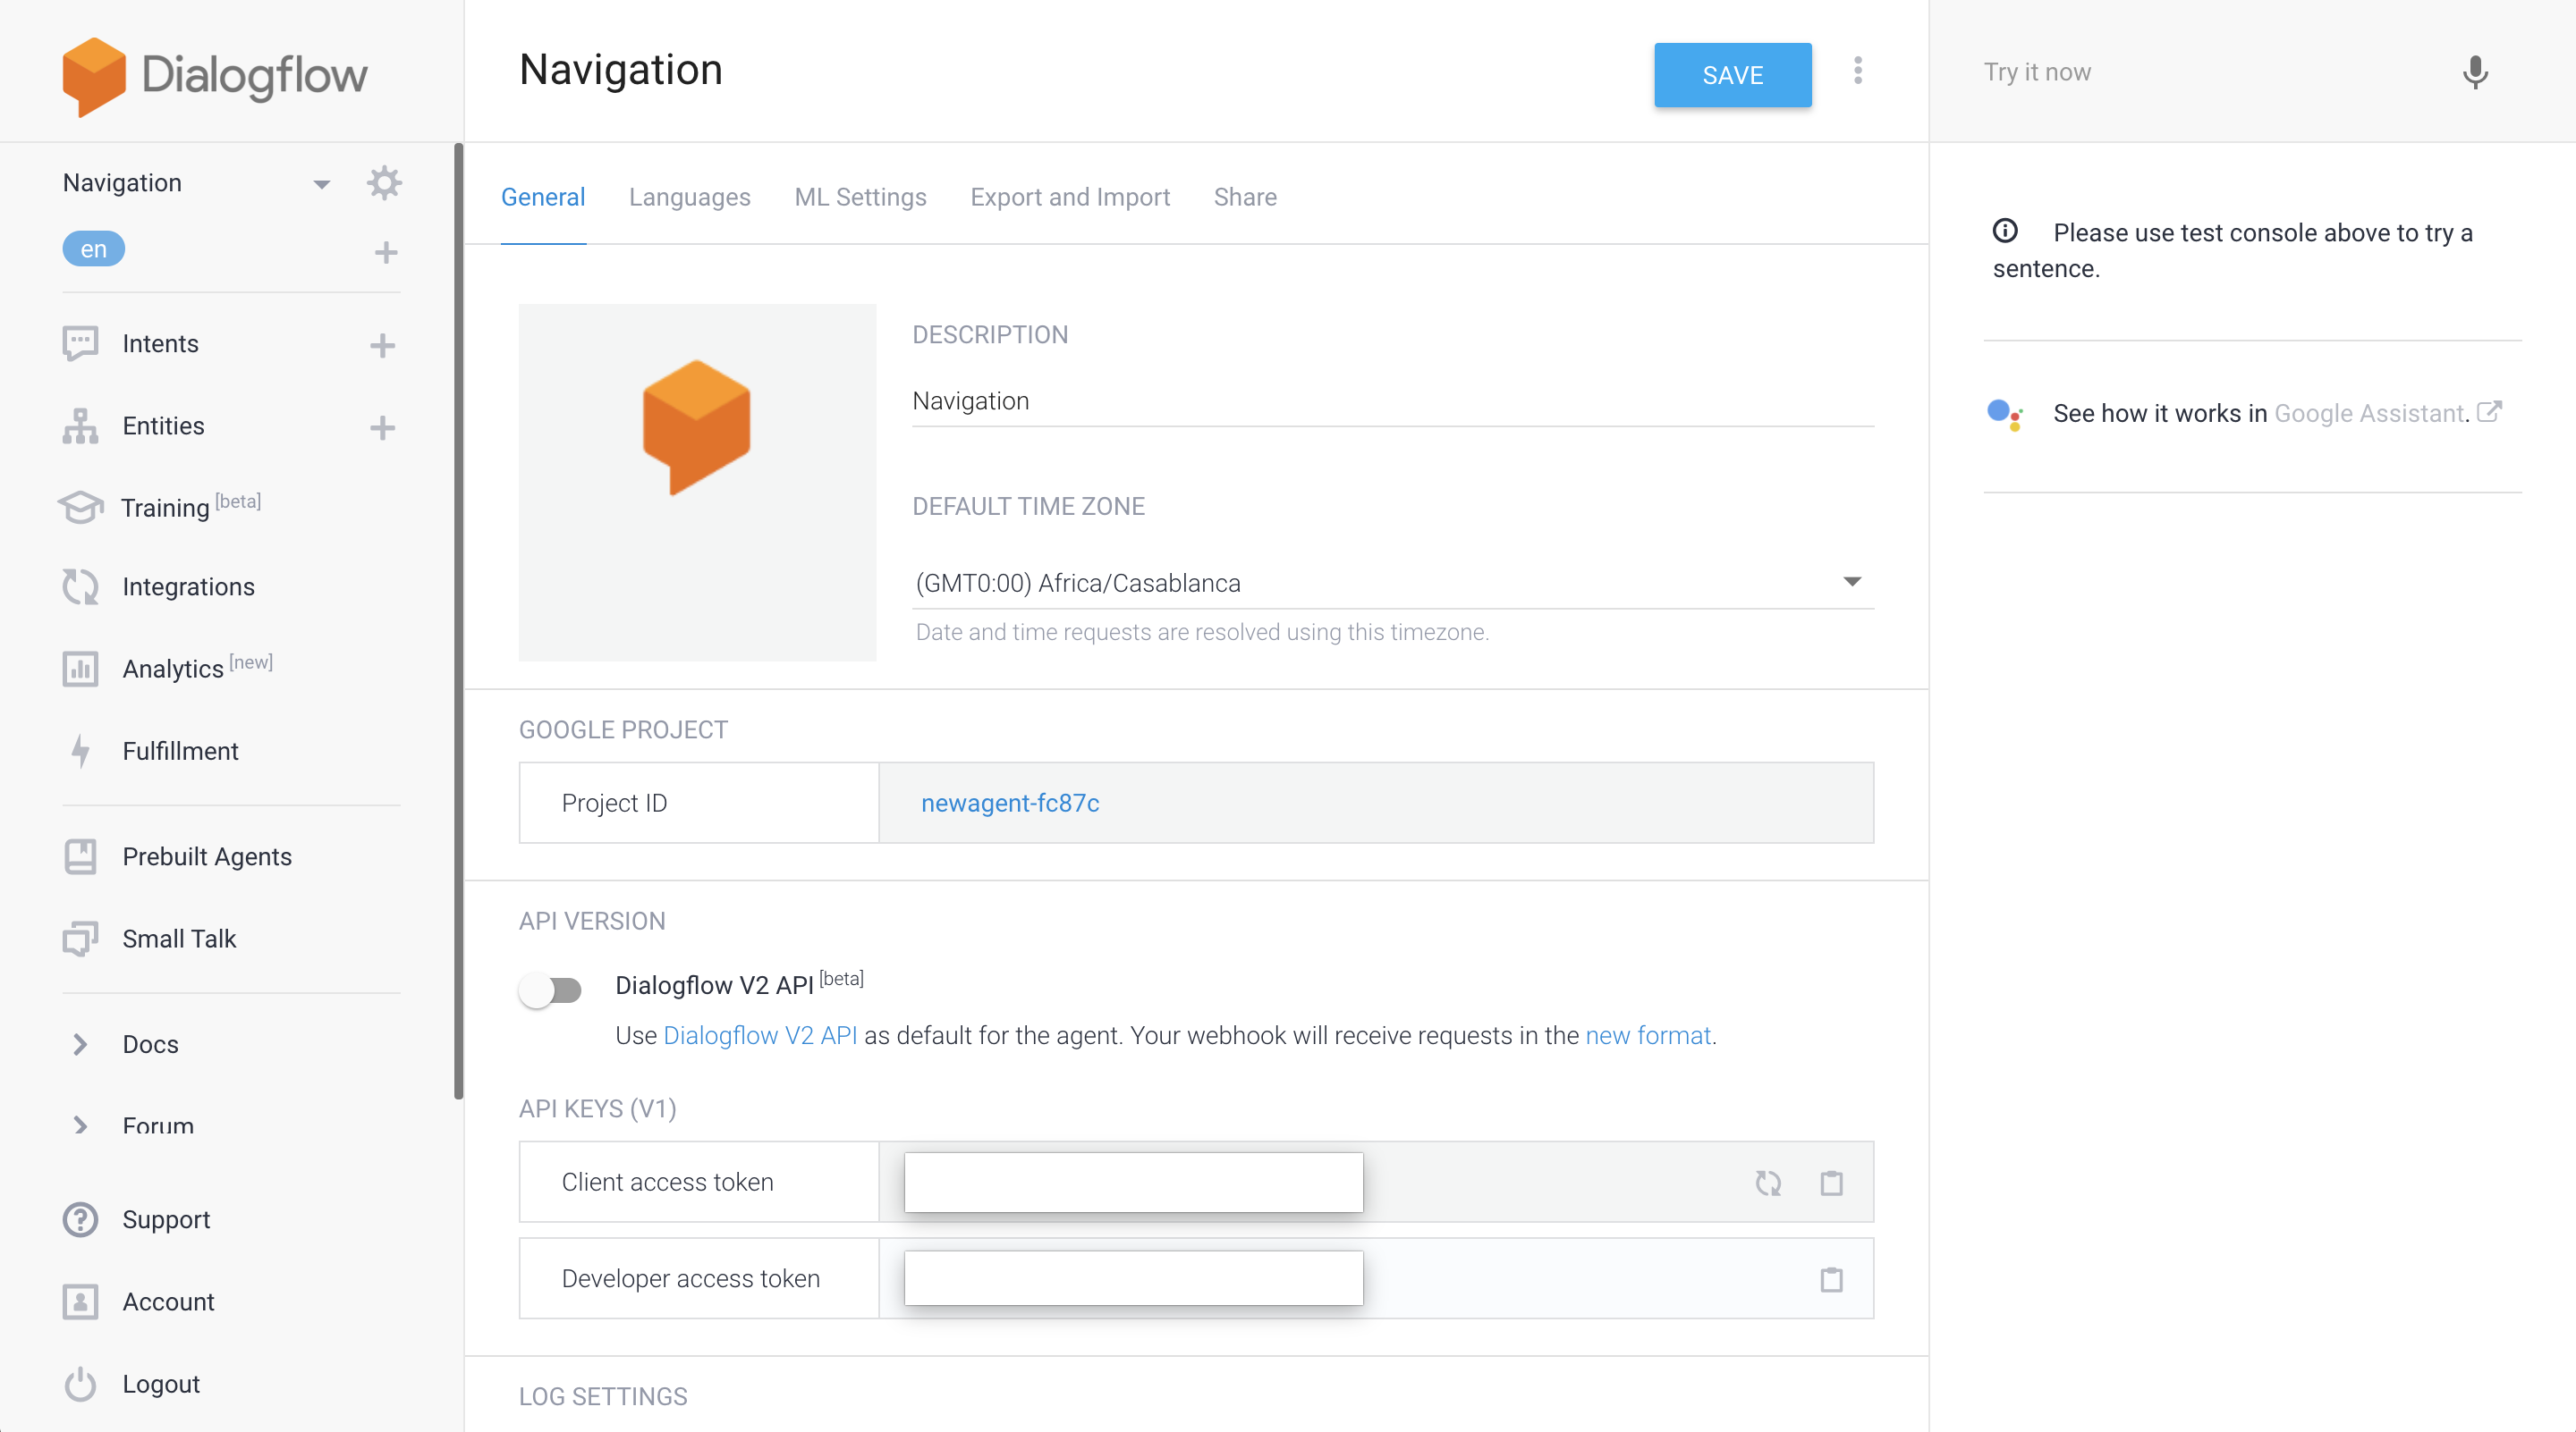Screen dimensions: 2576x1432
Task: Copy the client access token to clipboard
Action: pos(1831,1184)
